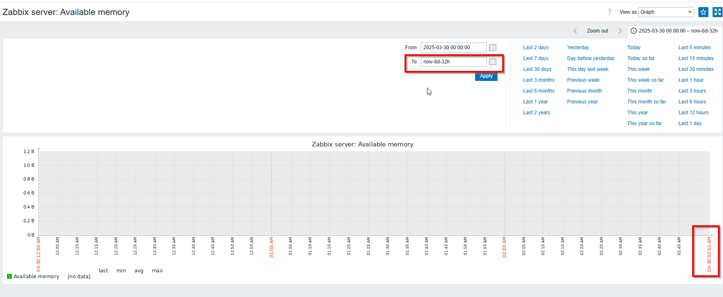Pick This week range
Screen dimensions: 723x297
click(x=638, y=69)
